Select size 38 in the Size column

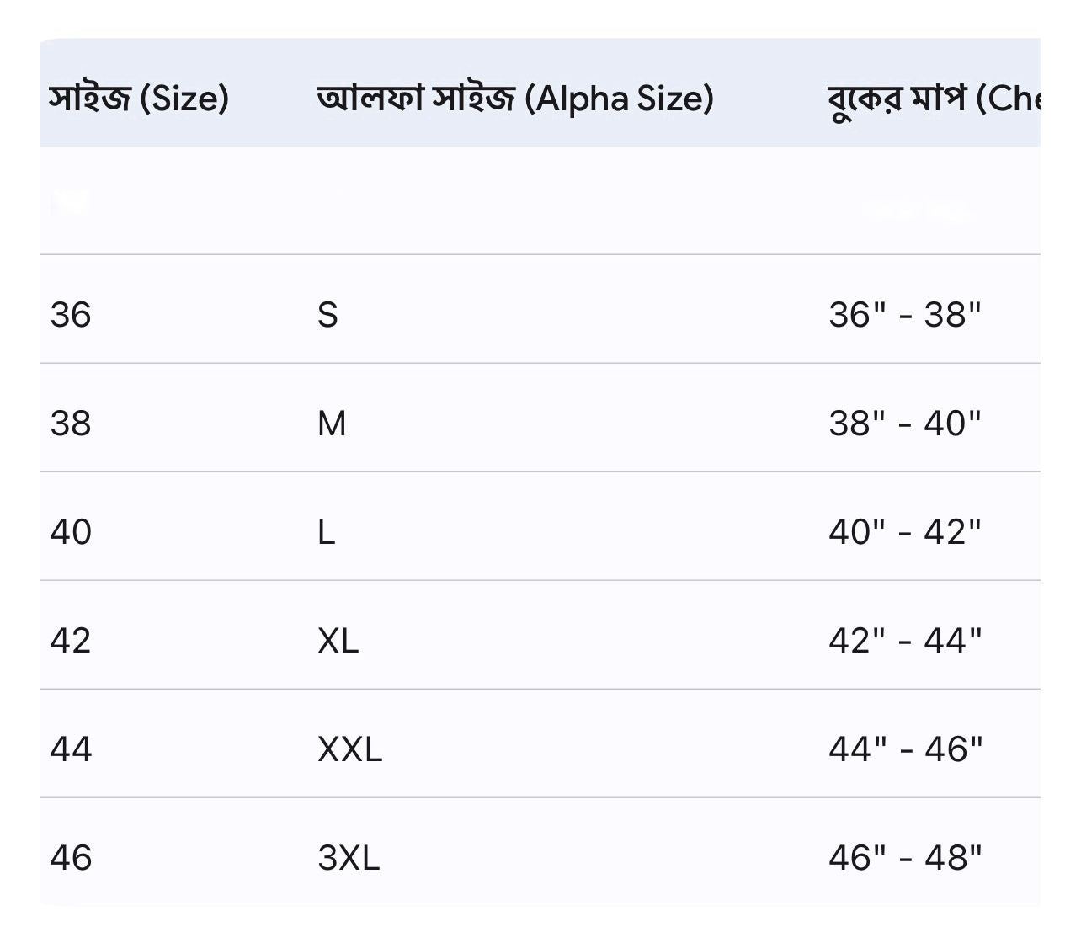pos(71,423)
